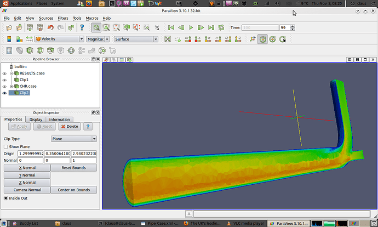Open VLC media player from taskbar
The height and width of the screenshot is (227, 378).
(246, 223)
